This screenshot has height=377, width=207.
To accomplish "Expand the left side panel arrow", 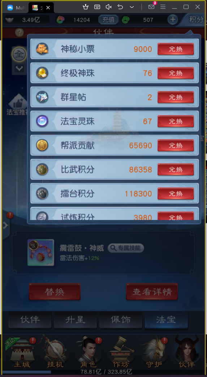I will point(5,225).
